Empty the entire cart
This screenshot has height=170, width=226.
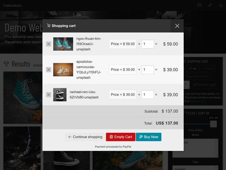click(121, 137)
